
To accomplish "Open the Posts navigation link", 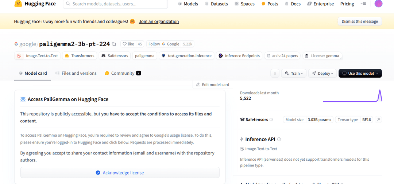I will pos(270,4).
